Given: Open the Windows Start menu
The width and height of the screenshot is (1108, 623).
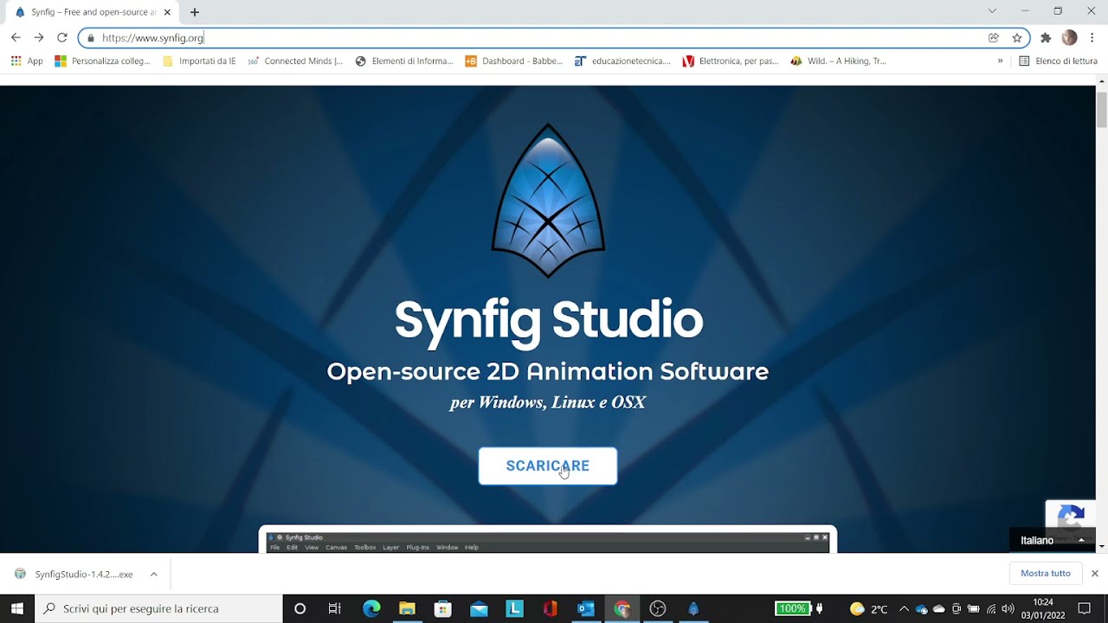Looking at the screenshot, I should pyautogui.click(x=17, y=608).
